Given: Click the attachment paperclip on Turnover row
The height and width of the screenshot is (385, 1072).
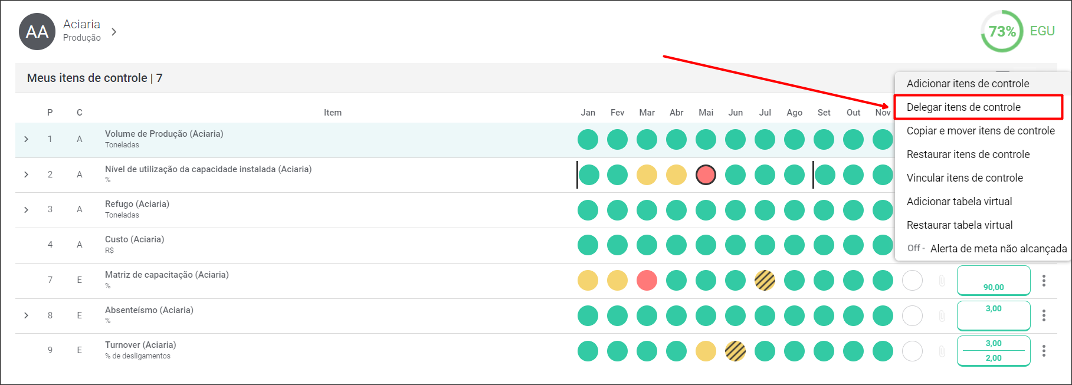Looking at the screenshot, I should click(x=942, y=351).
